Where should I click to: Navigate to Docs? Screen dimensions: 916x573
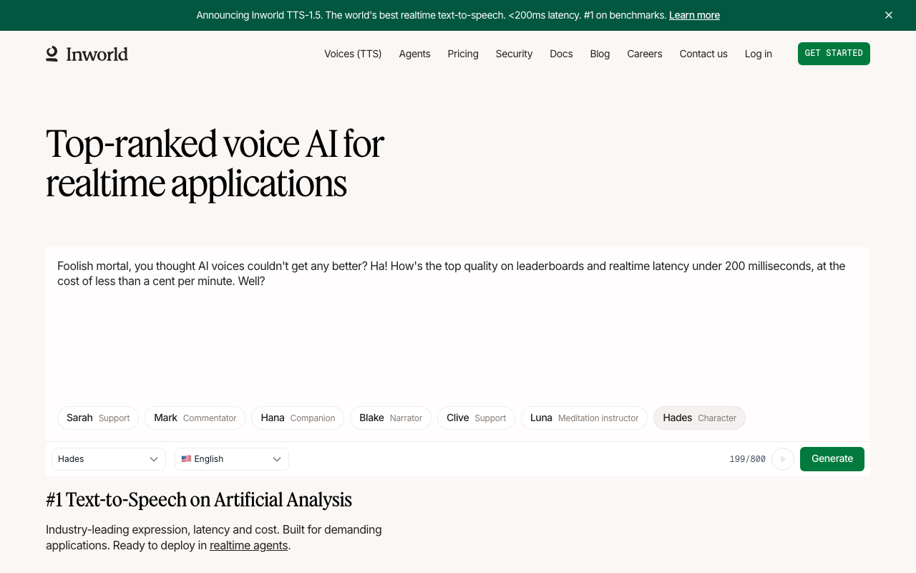coord(561,54)
